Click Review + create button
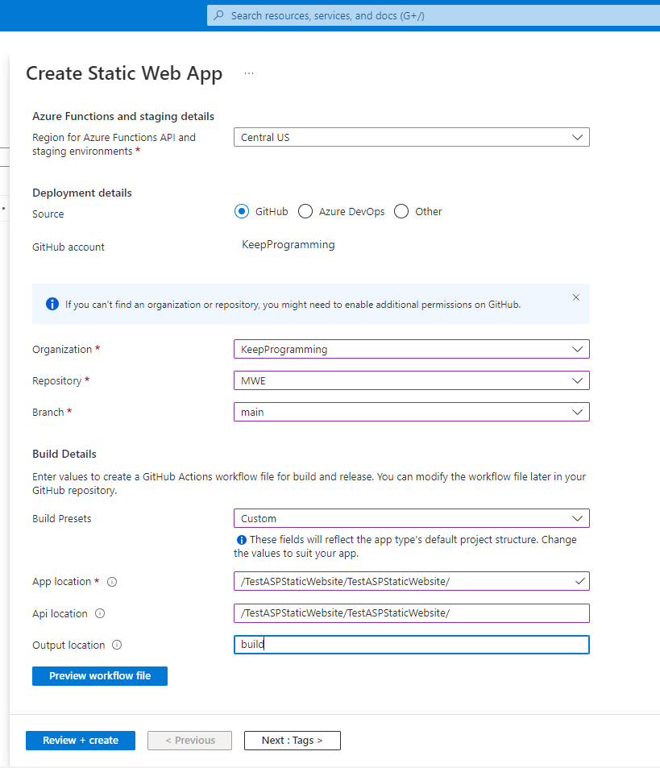The width and height of the screenshot is (660, 768). click(81, 740)
